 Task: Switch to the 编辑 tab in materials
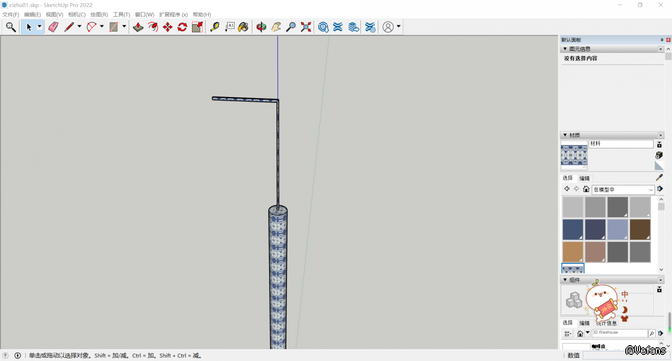tap(584, 178)
